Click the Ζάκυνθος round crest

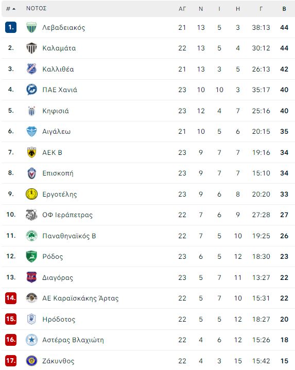pos(31,361)
